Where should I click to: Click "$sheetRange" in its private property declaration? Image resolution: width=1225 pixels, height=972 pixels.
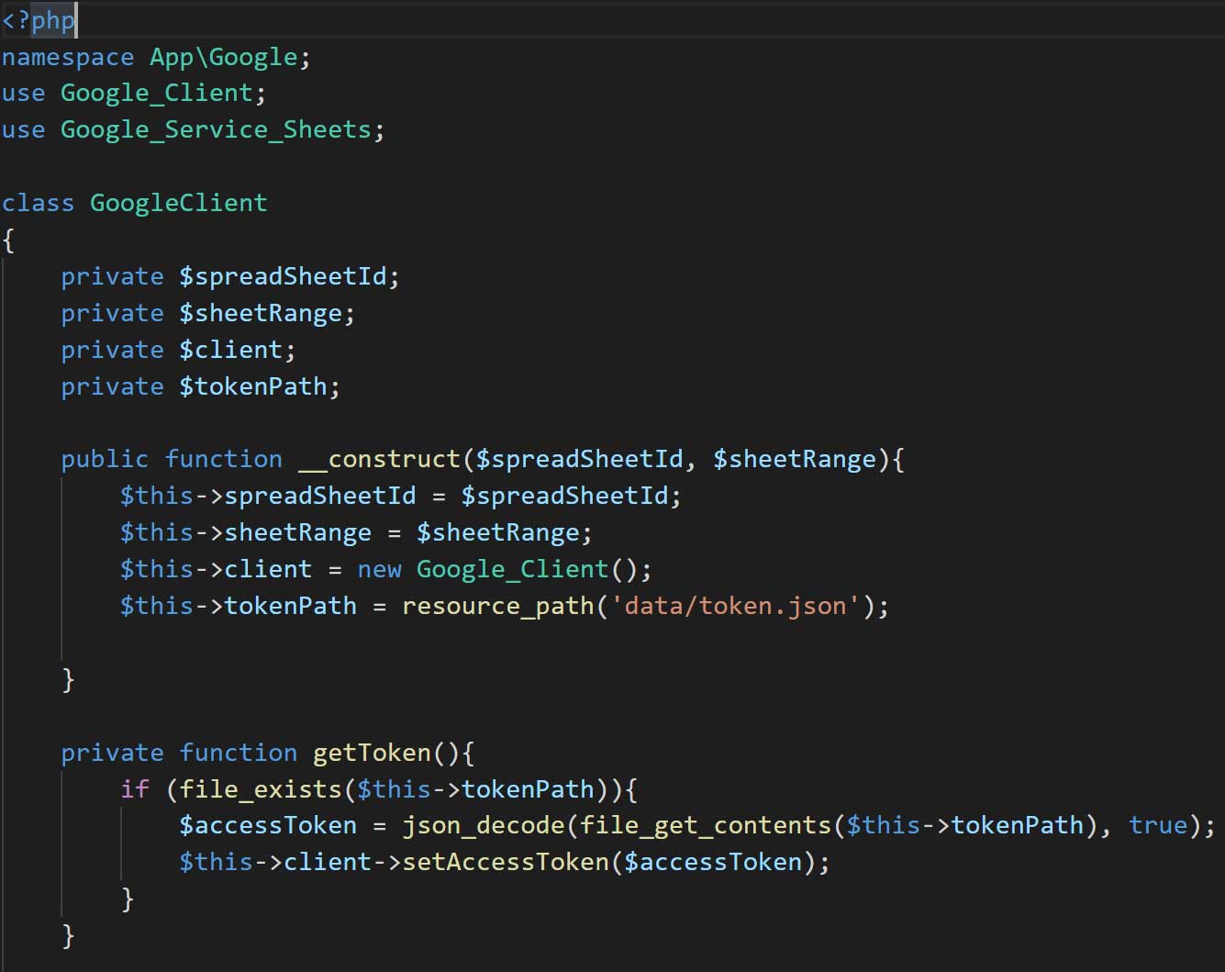pyautogui.click(x=261, y=313)
